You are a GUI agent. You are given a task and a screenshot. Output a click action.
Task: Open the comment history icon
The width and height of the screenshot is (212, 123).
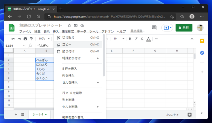click(x=154, y=27)
